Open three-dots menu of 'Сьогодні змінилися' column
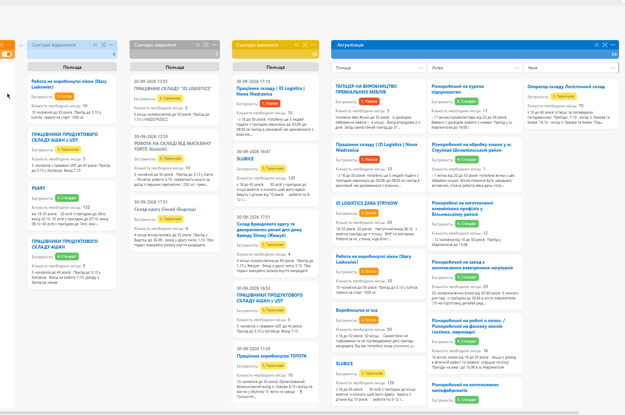Image resolution: width=625 pixels, height=415 pixels. (313, 45)
